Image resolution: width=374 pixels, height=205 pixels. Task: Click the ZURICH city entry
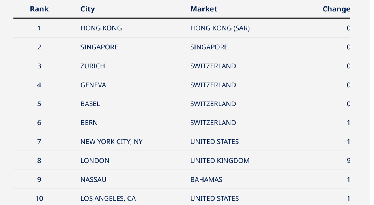click(x=93, y=66)
